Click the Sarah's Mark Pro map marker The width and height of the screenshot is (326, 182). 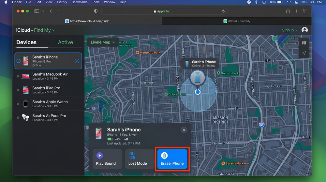tap(235, 163)
